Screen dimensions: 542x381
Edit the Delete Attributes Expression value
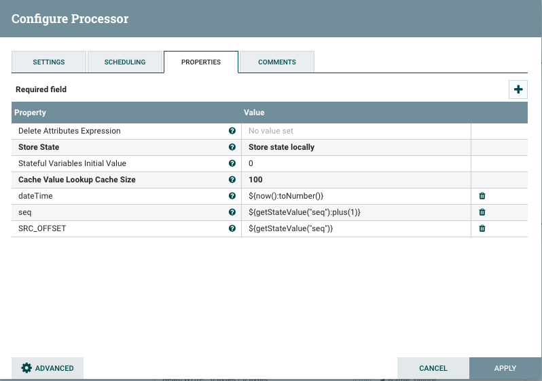pos(356,131)
